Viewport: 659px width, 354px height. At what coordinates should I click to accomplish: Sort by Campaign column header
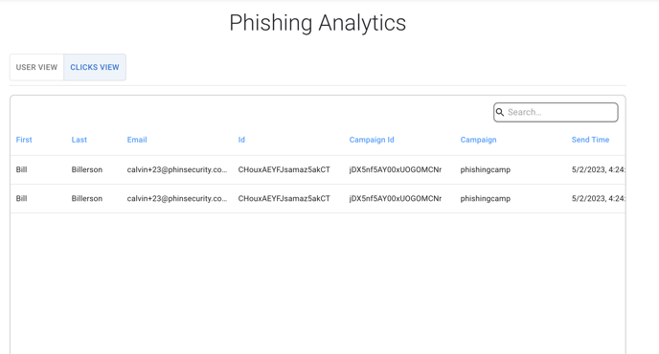pos(478,140)
